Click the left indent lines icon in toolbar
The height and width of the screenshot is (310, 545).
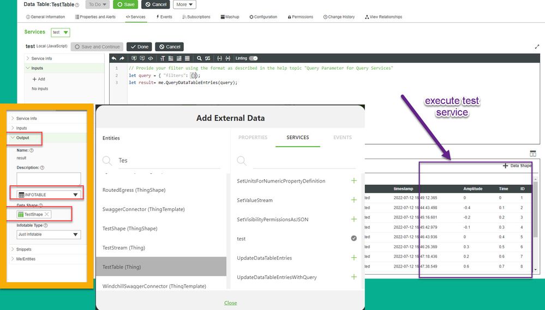(171, 58)
